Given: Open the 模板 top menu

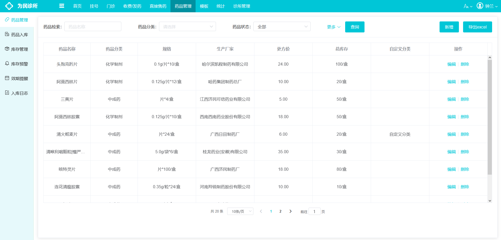Looking at the screenshot, I should pos(204,6).
